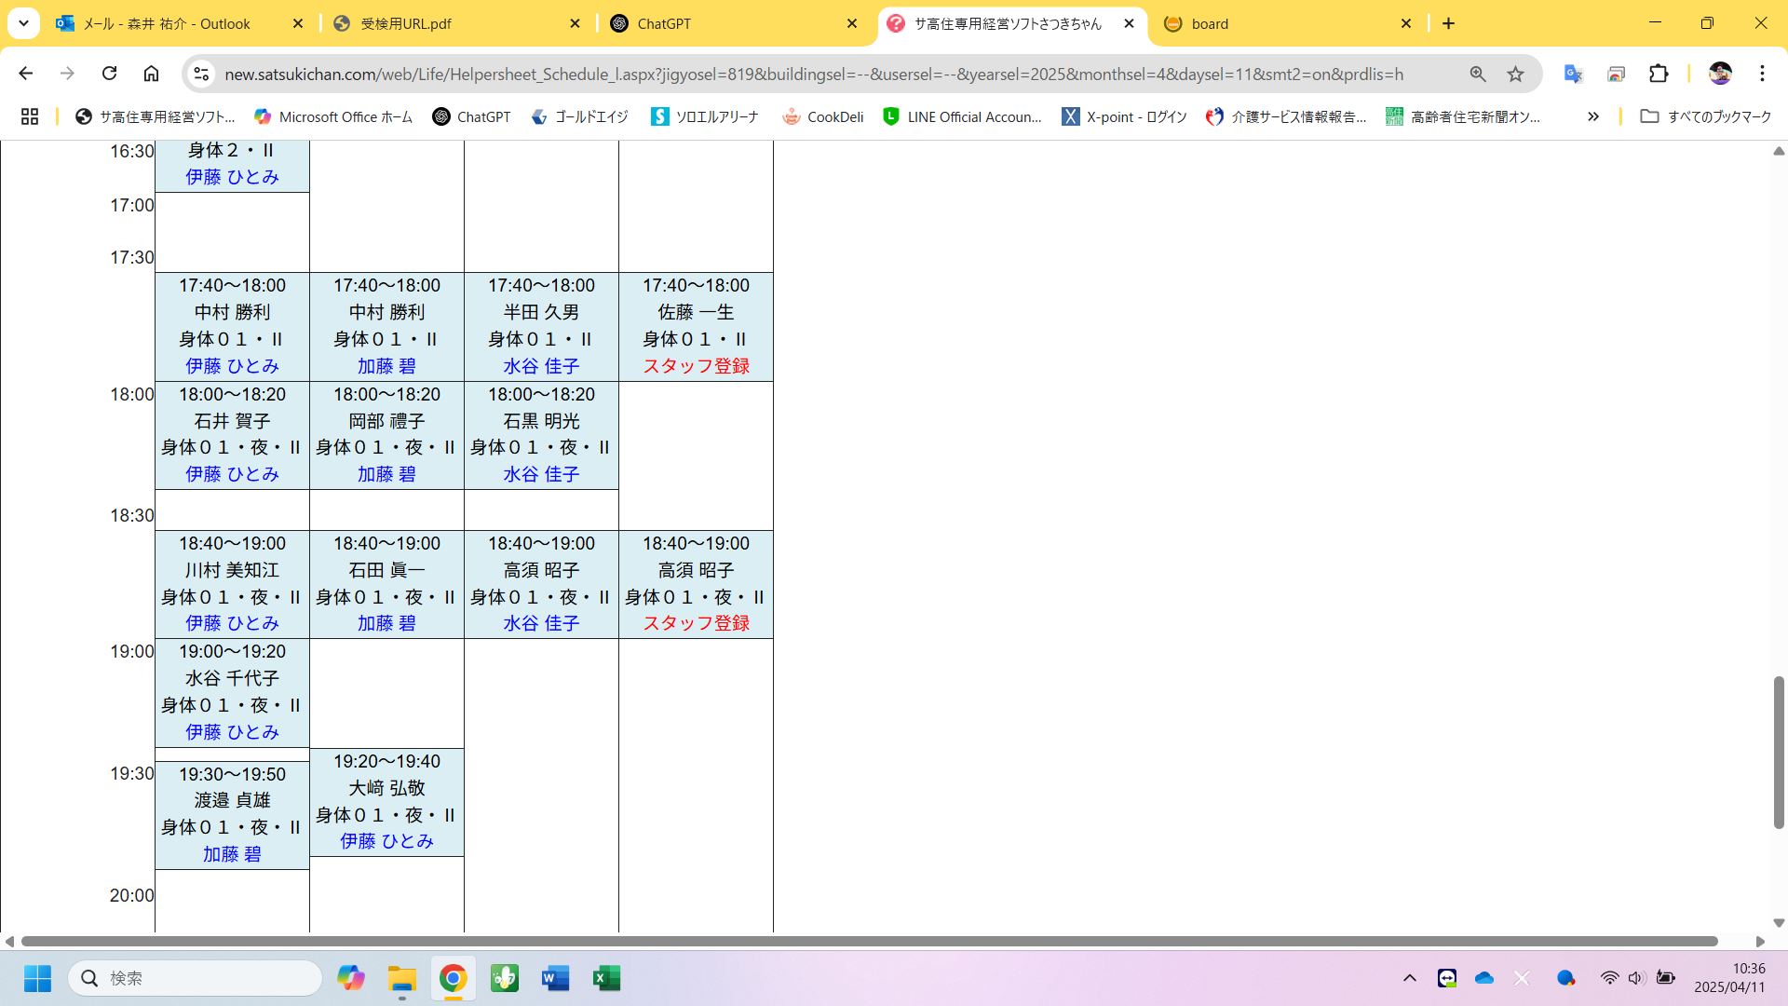1788x1006 pixels.
Task: Click 水谷 佳子 link in 18:00 slot
Action: 541,474
